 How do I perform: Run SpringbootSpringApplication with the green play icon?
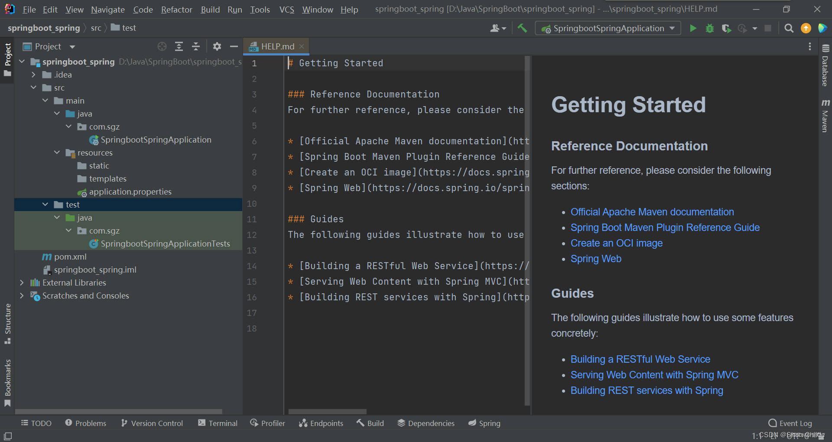(693, 28)
